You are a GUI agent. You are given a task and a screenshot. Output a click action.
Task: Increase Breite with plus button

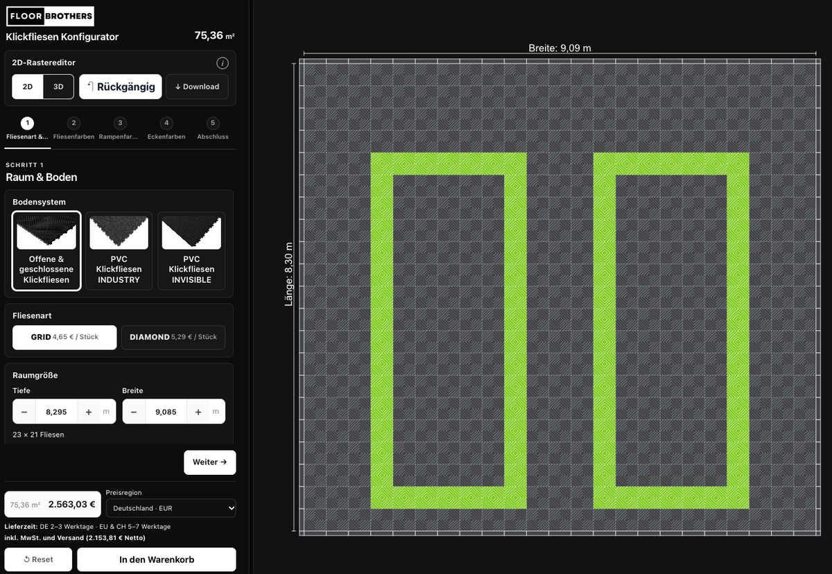click(198, 412)
